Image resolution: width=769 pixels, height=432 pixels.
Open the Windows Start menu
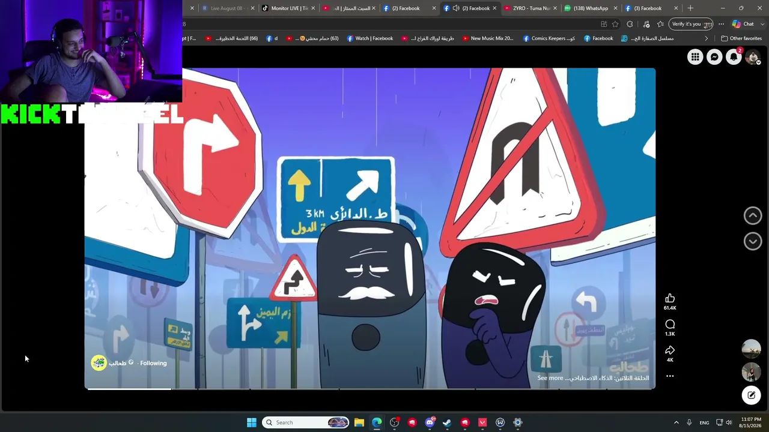252,422
